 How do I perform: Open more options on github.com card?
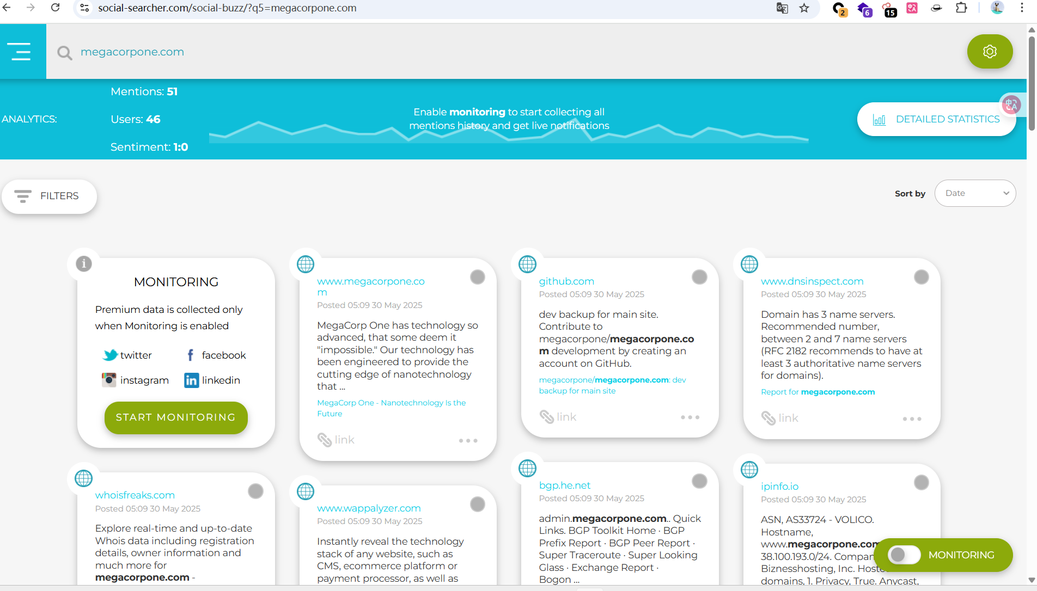(690, 417)
